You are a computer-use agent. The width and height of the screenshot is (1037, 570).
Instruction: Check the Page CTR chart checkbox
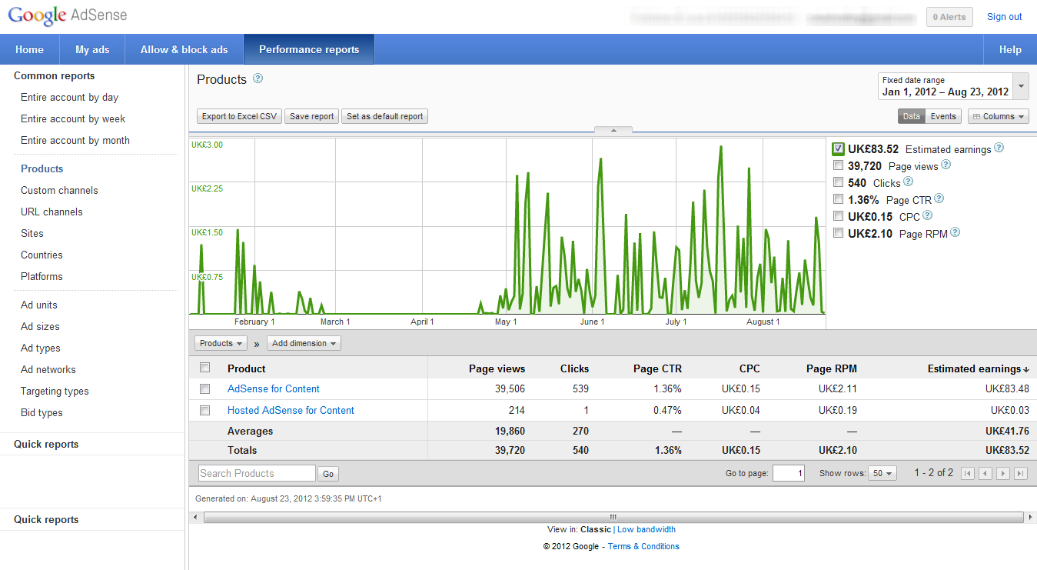[x=839, y=199]
